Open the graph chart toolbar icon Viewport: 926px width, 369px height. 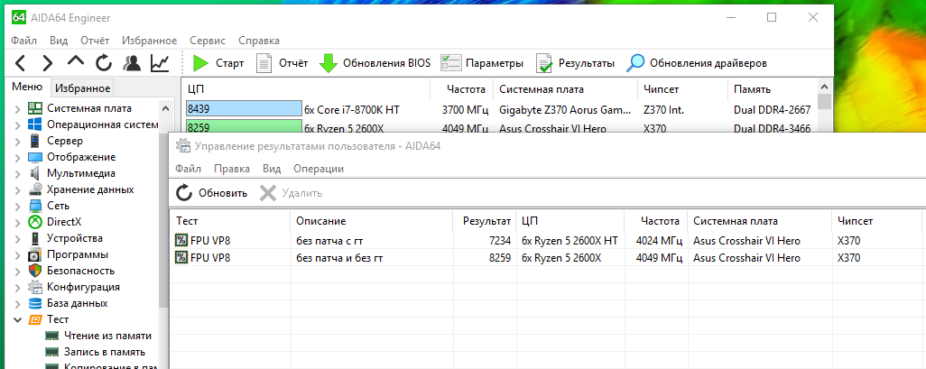[160, 62]
